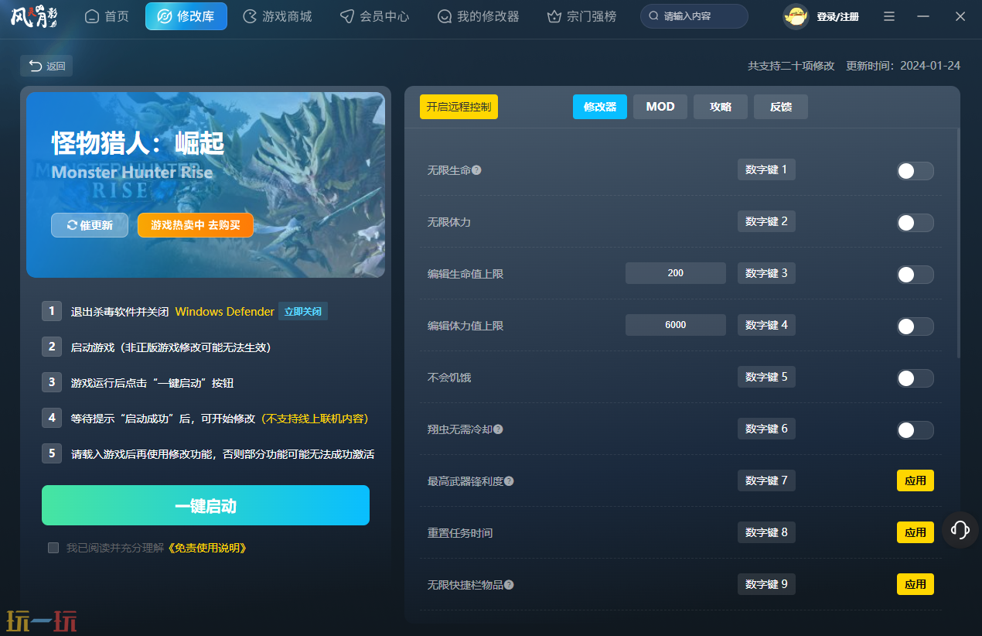This screenshot has height=636, width=982.
Task: Open 游戏商城 store tab
Action: click(278, 16)
